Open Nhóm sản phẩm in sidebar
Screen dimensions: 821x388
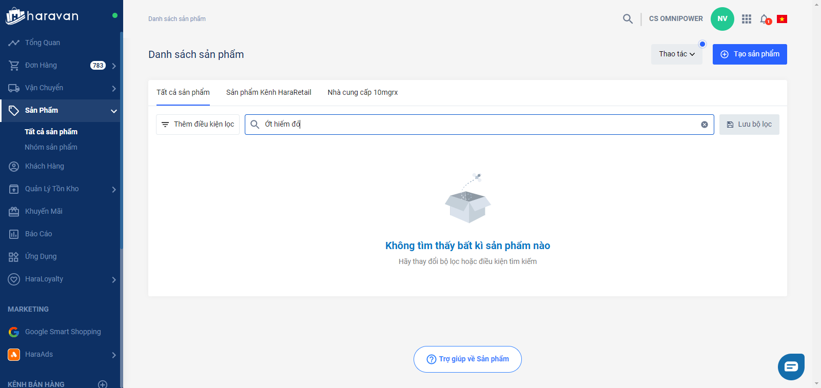(51, 147)
